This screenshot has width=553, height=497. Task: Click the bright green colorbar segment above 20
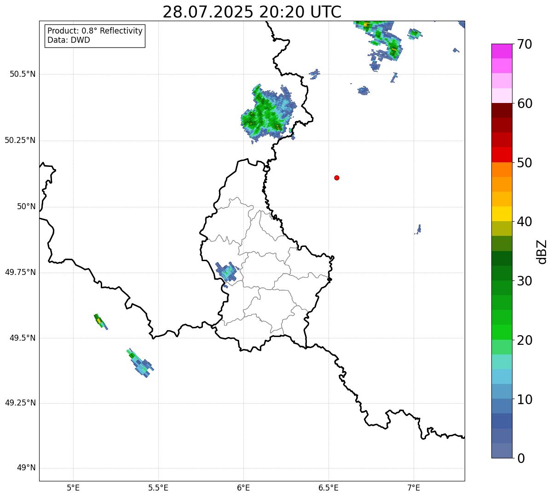(501, 332)
